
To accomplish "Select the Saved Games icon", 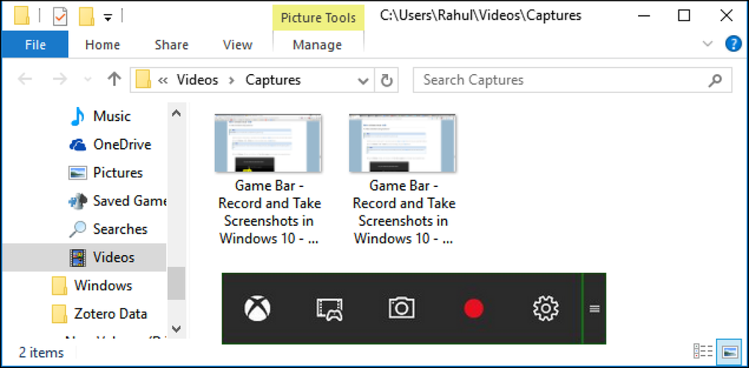I will tap(77, 201).
